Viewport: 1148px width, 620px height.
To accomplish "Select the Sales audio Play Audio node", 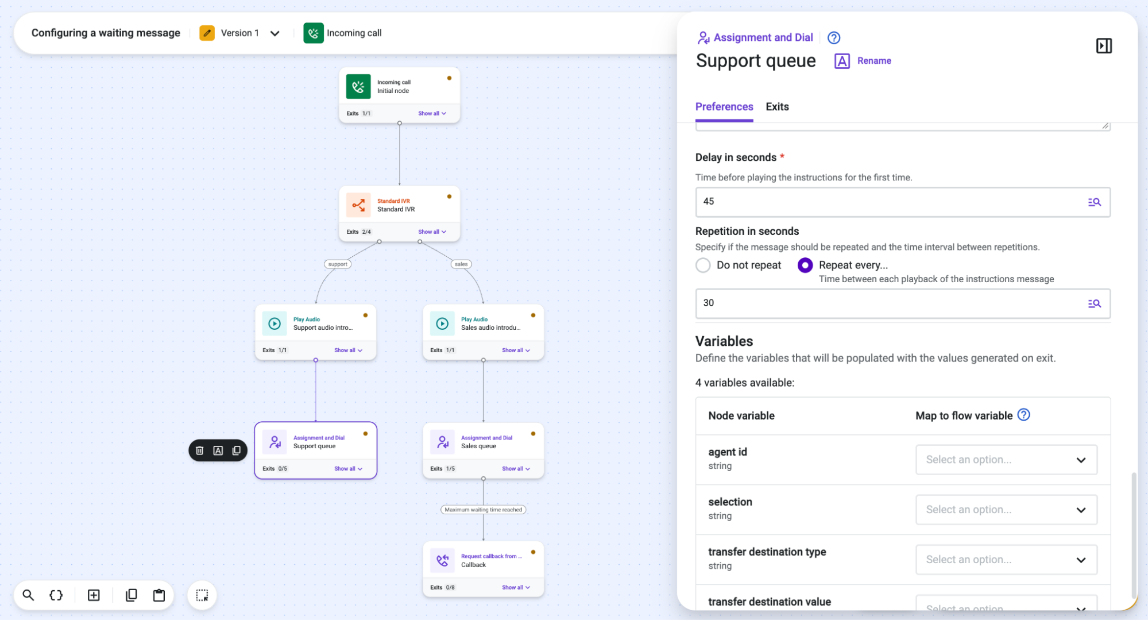I will [483, 332].
